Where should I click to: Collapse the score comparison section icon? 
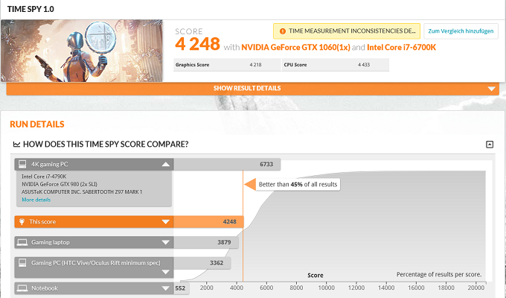click(490, 145)
